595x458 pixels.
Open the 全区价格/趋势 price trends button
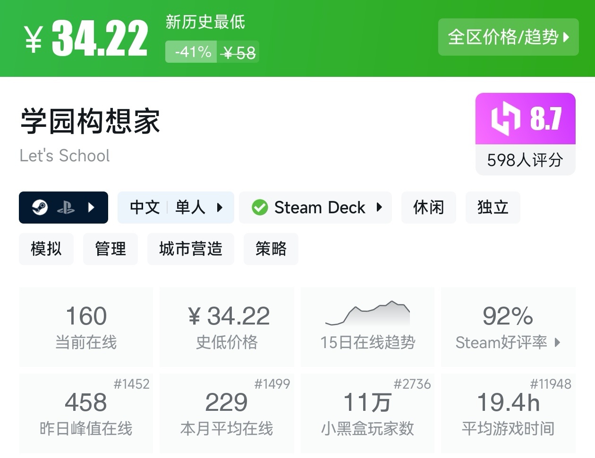click(x=508, y=37)
